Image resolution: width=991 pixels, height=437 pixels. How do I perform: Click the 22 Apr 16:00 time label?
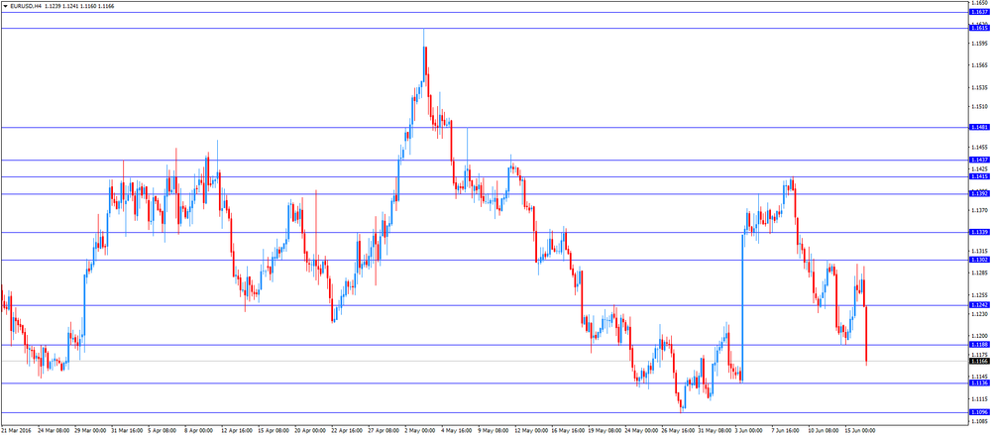click(347, 430)
